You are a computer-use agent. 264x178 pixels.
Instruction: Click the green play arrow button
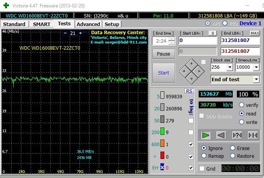pyautogui.click(x=206, y=135)
